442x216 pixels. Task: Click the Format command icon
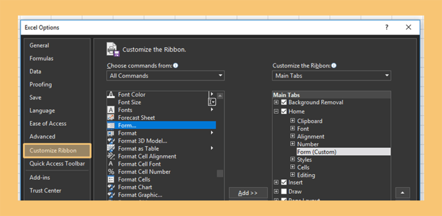click(111, 133)
